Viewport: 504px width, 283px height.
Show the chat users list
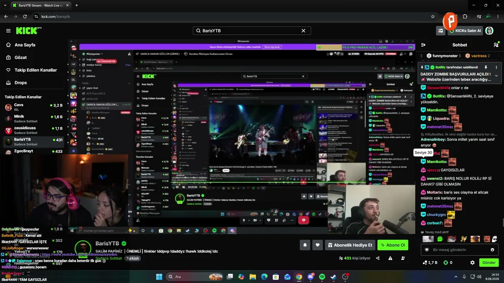pos(496,45)
